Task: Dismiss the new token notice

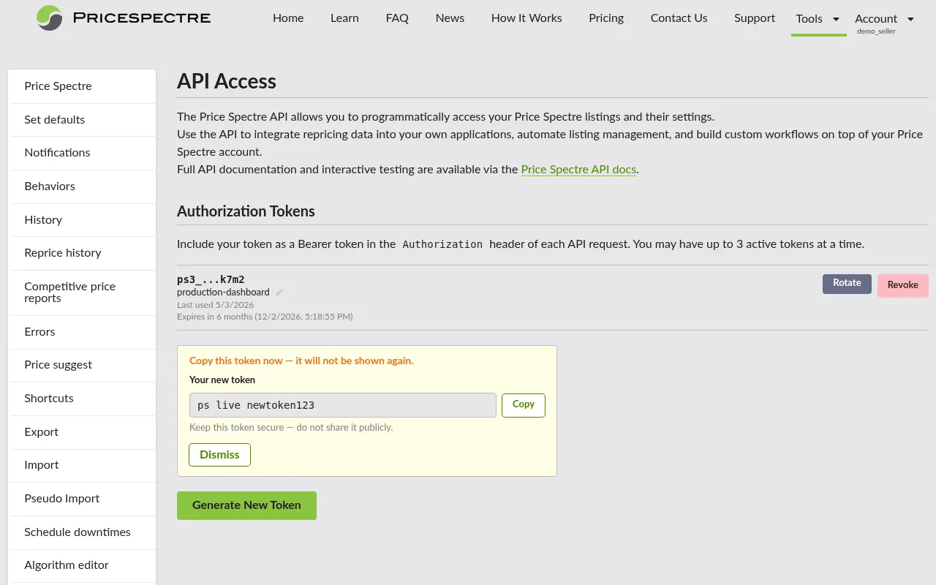Action: coord(219,455)
